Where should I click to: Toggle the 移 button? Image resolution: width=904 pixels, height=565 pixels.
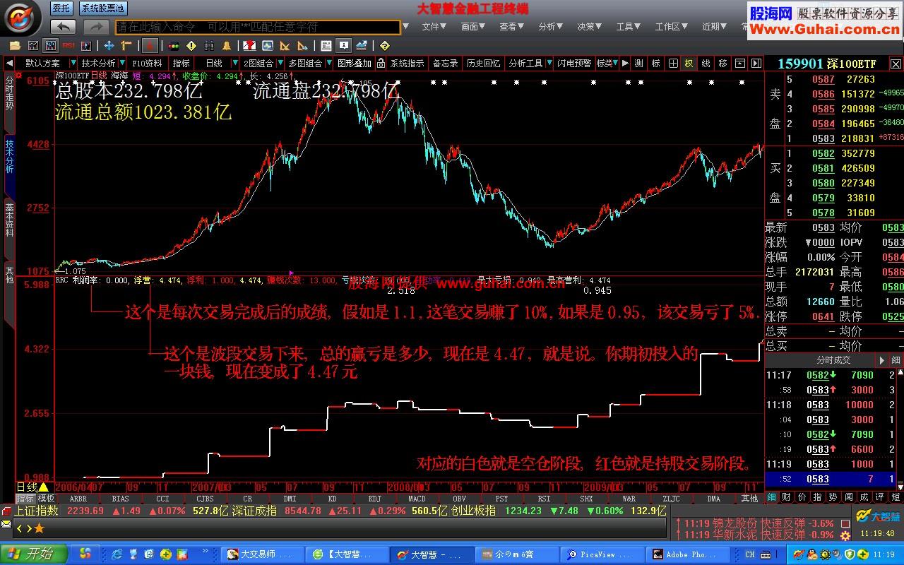pyautogui.click(x=722, y=63)
